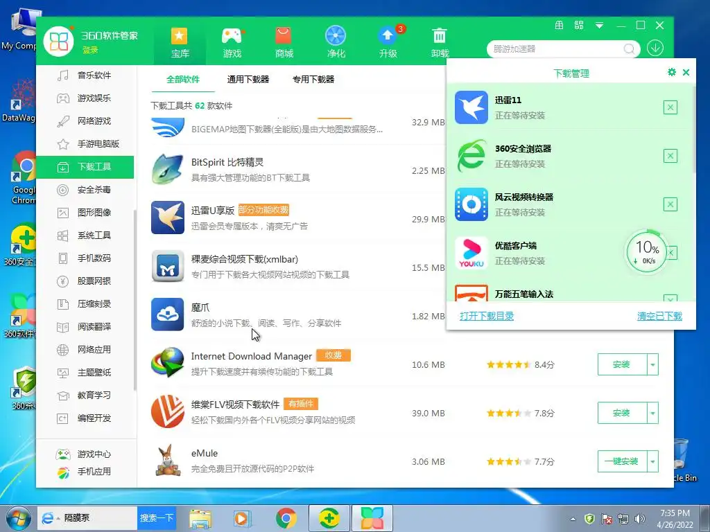Open download manager settings gear
The width and height of the screenshot is (710, 532).
point(671,72)
